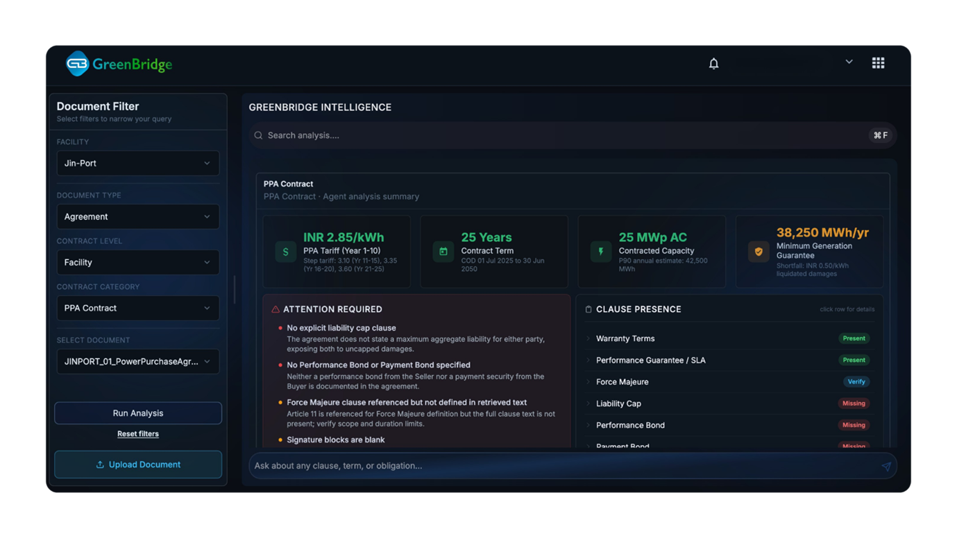Screen dimensions: 957x538
Task: Click the Attention Required warning triangle
Action: click(276, 309)
